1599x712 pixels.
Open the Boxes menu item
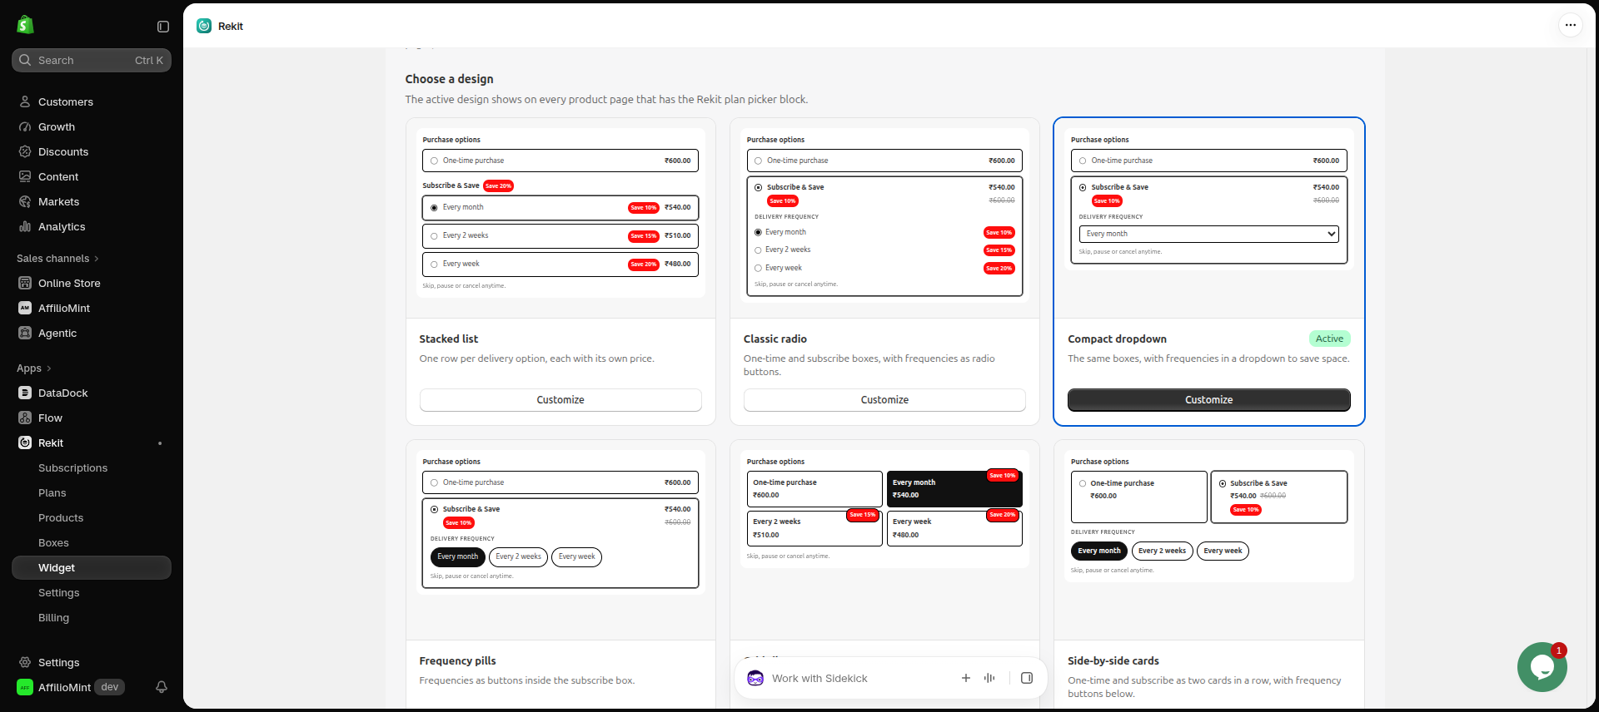(x=53, y=543)
